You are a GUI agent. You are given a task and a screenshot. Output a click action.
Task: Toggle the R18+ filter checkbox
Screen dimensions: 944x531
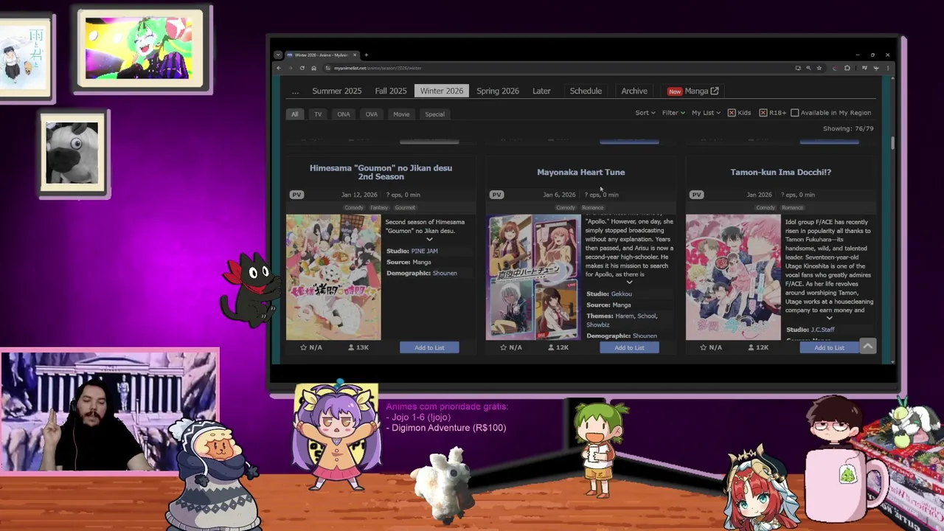[763, 113]
